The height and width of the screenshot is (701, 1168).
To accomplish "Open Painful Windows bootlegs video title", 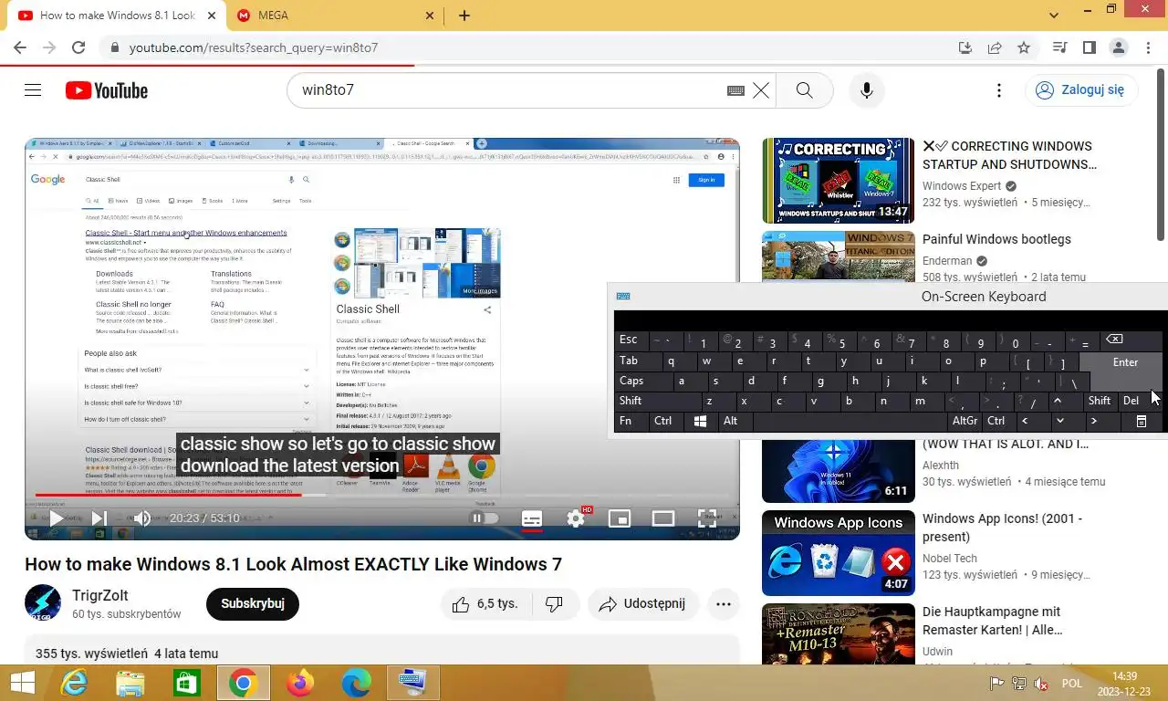I will 996,239.
